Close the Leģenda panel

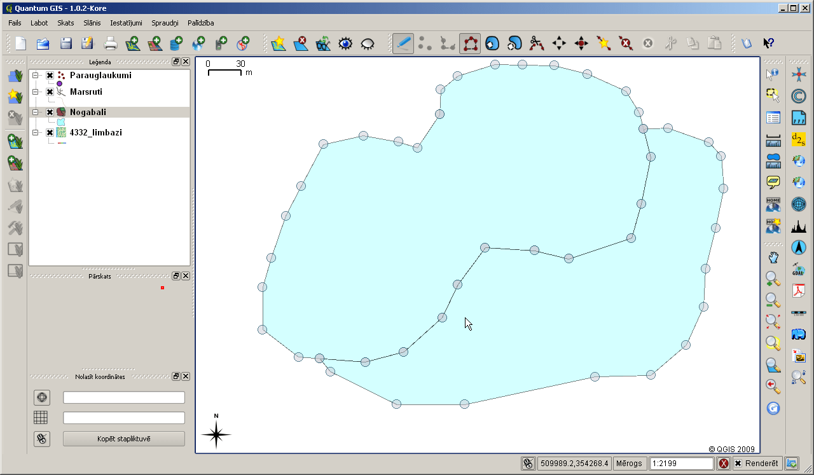pos(186,62)
